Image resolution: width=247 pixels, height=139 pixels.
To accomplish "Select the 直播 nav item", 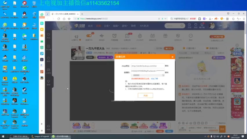I will point(98,26).
